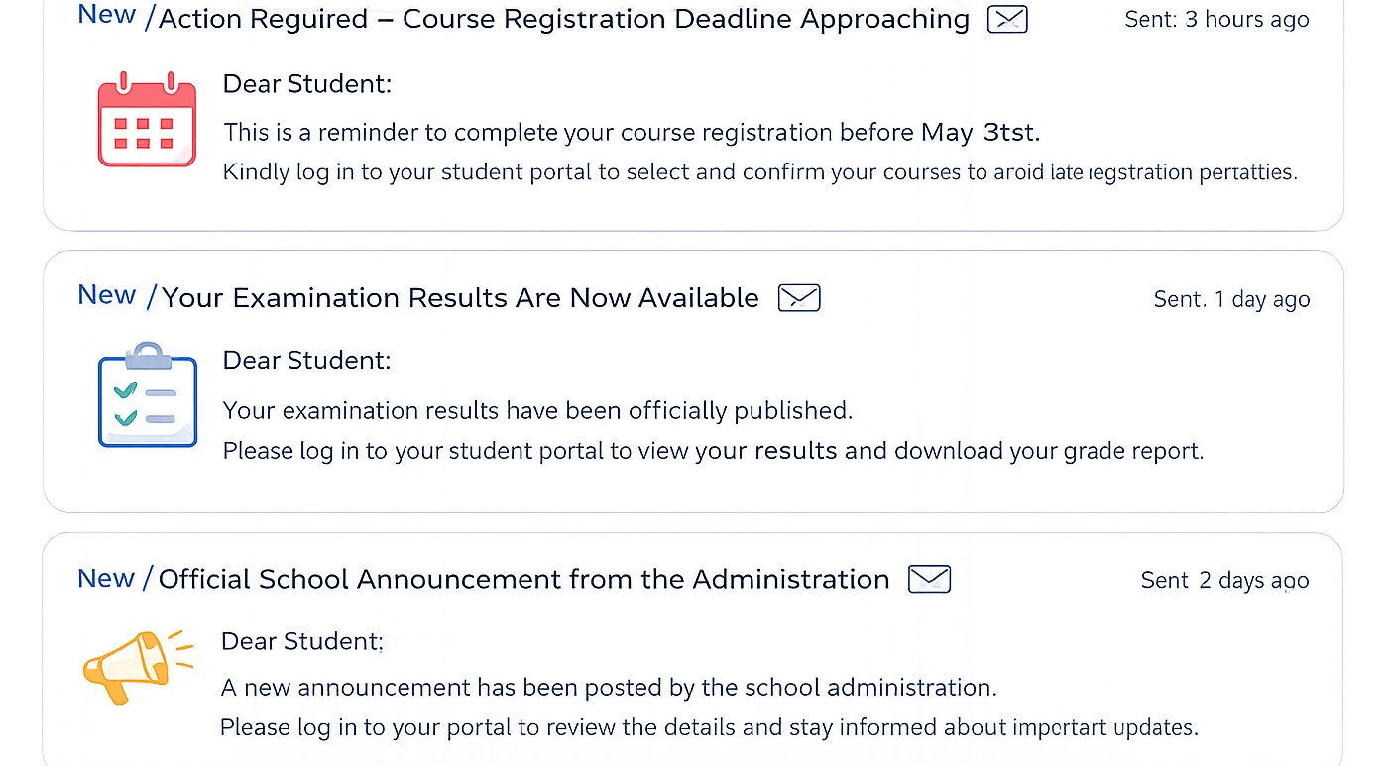Screen dimensions: 1388x766
Task: Click New label on School Announcement message
Action: tap(106, 578)
